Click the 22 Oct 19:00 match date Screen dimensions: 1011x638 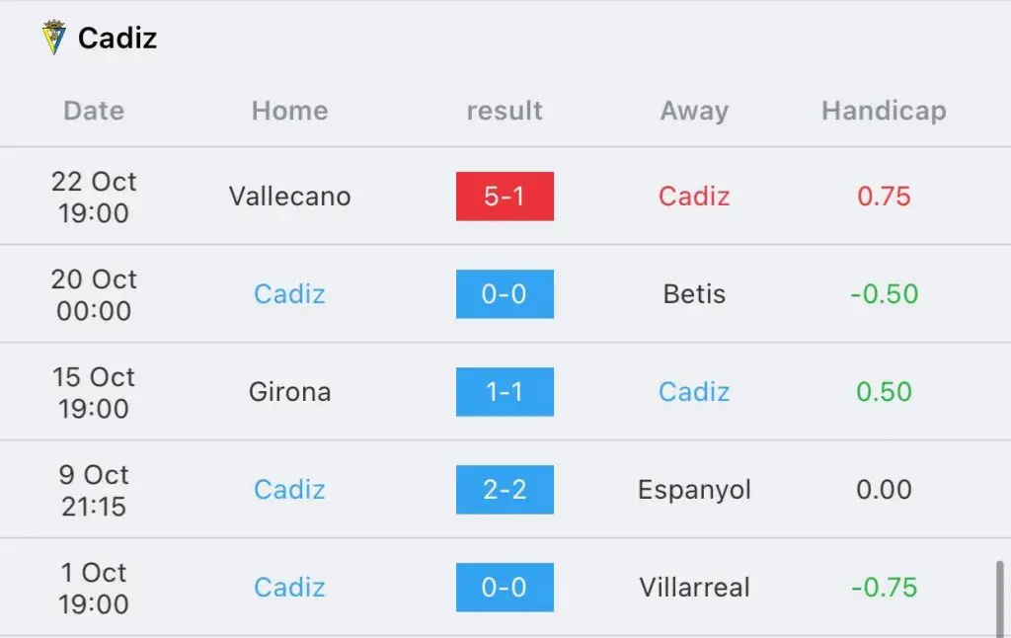[94, 197]
